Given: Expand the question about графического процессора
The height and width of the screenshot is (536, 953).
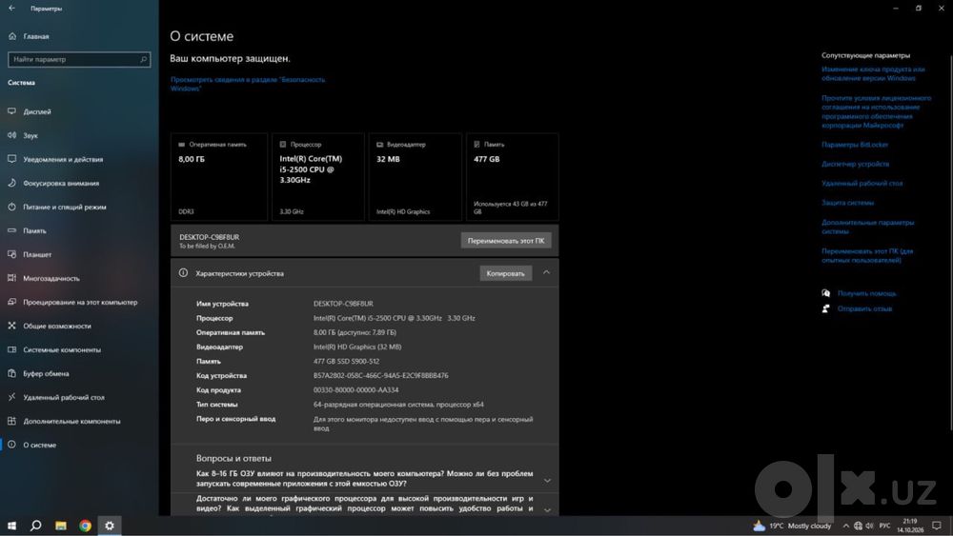Looking at the screenshot, I should [547, 509].
